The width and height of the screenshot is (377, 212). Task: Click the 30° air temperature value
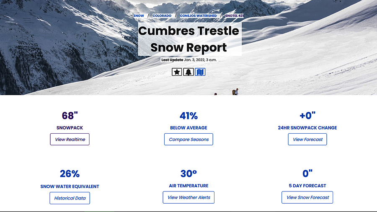point(189,173)
